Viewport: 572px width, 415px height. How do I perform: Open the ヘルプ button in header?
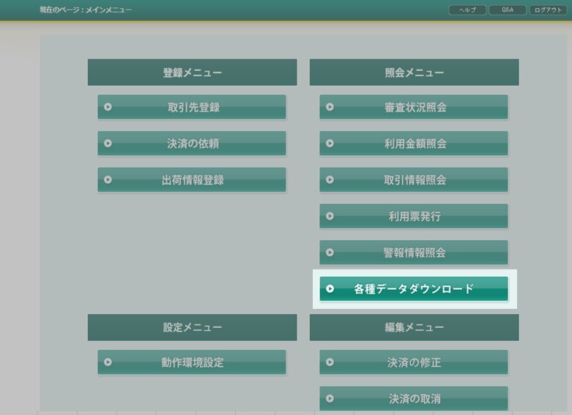click(x=467, y=10)
